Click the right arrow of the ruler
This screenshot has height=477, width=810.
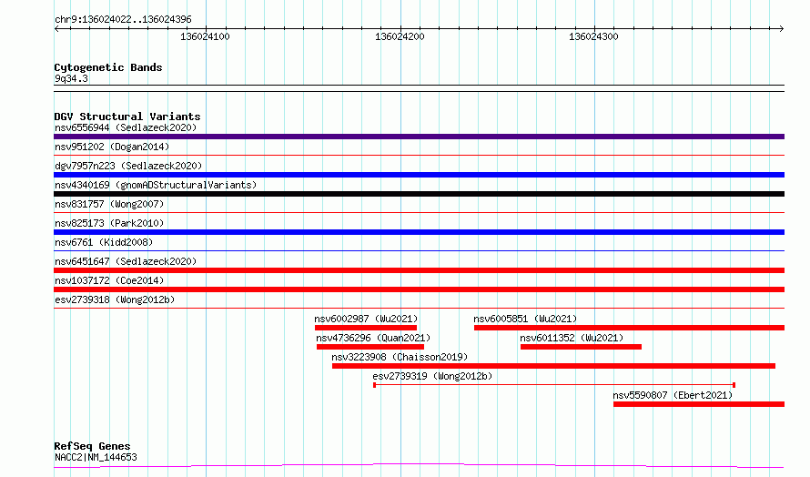tap(782, 29)
